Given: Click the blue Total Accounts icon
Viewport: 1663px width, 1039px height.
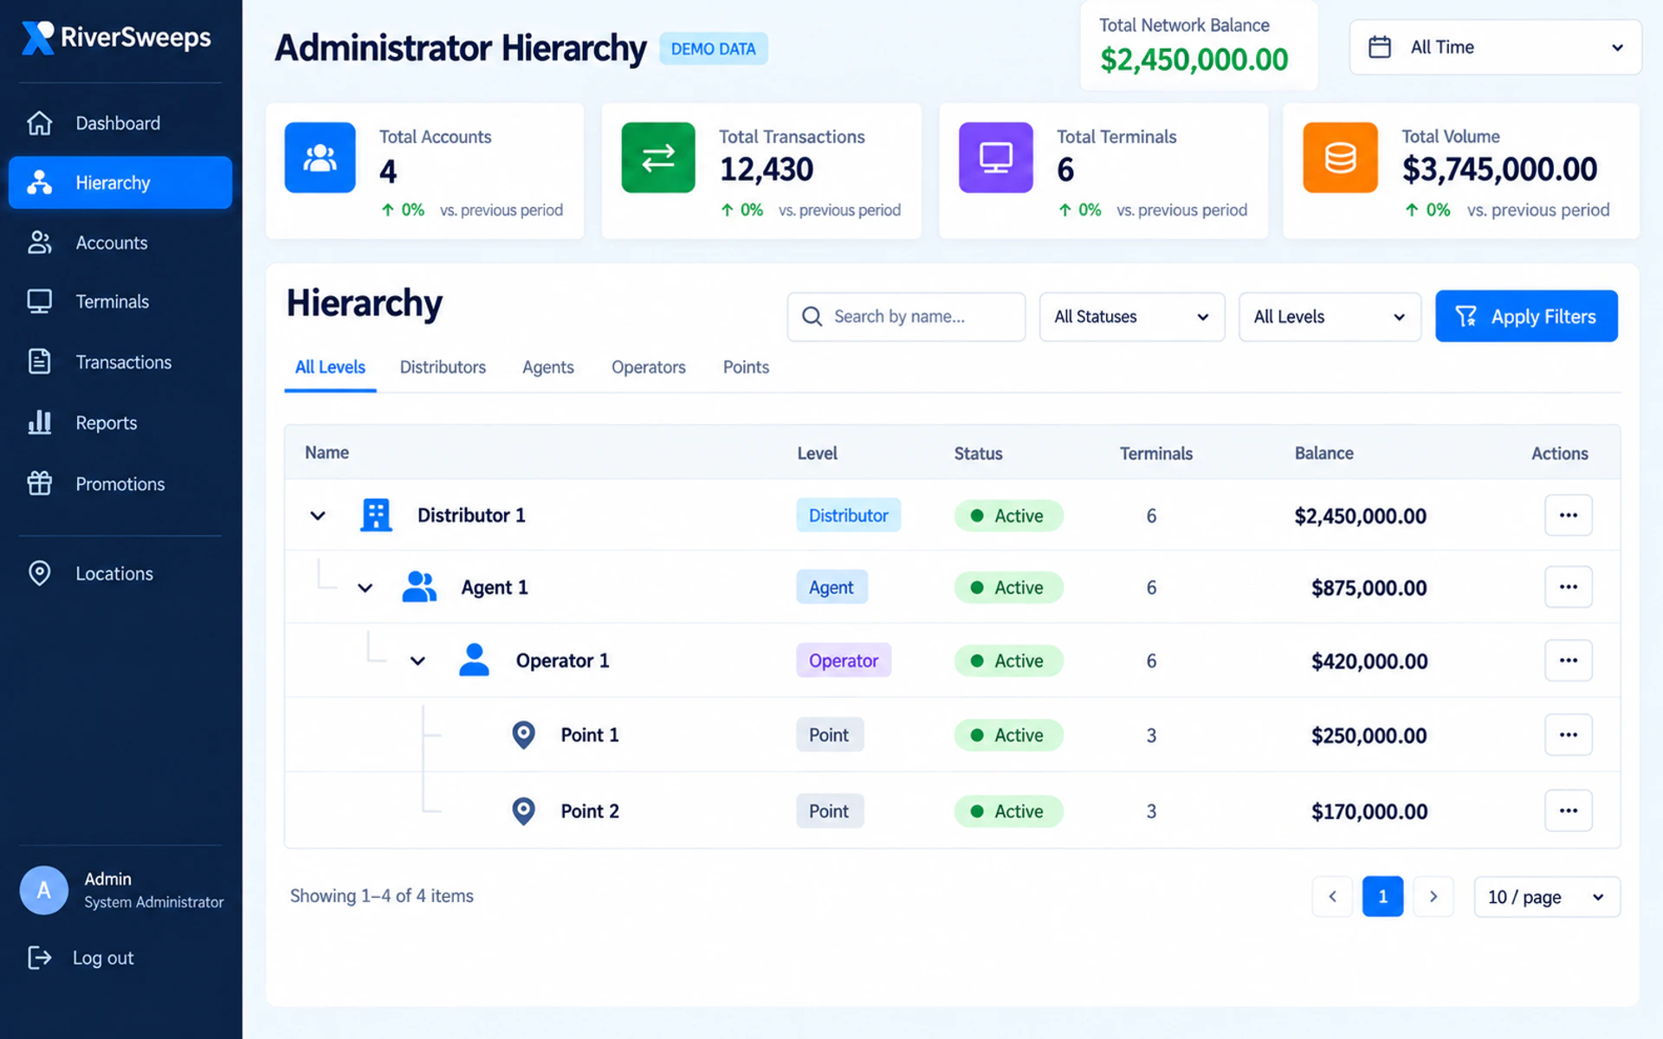Looking at the screenshot, I should coord(320,158).
